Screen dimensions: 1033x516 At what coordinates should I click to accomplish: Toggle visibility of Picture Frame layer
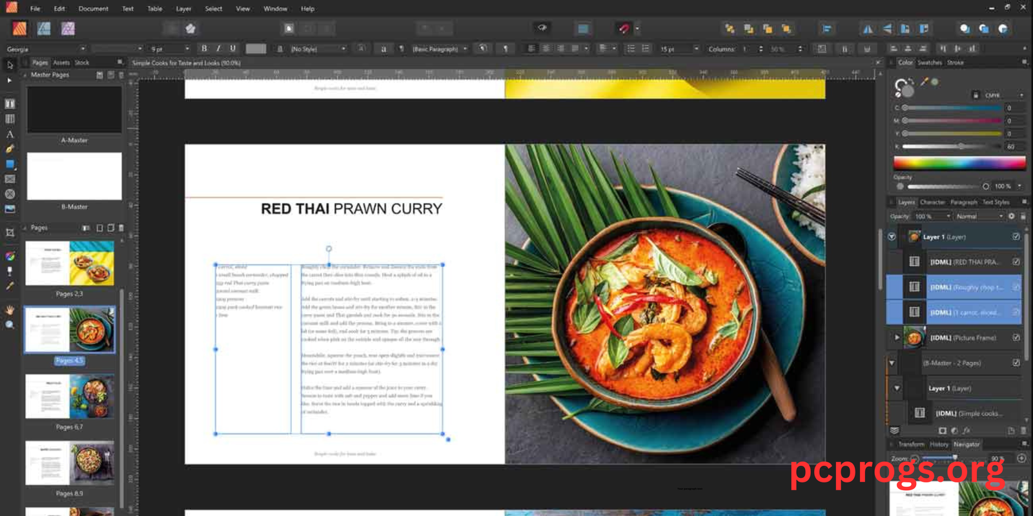tap(1016, 337)
